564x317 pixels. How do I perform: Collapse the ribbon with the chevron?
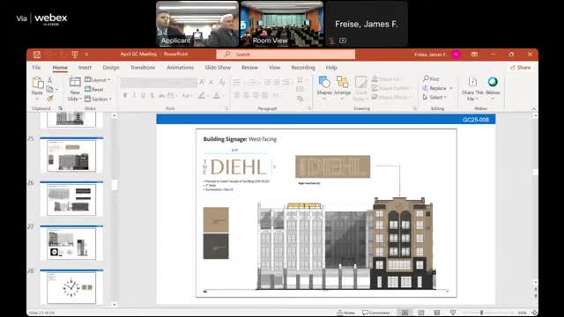534,109
